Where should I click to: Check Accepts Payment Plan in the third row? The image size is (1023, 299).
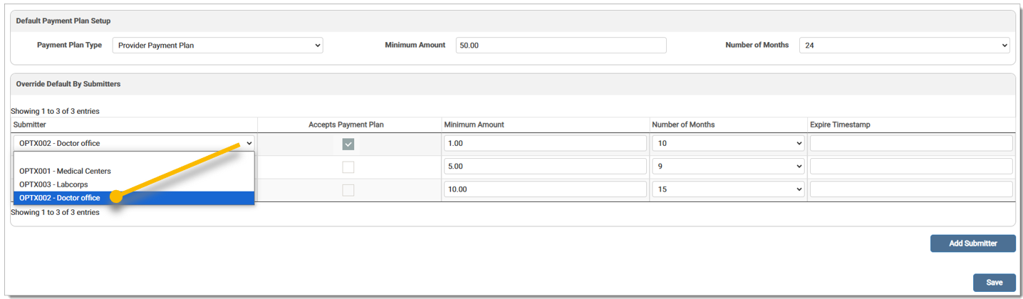click(348, 190)
